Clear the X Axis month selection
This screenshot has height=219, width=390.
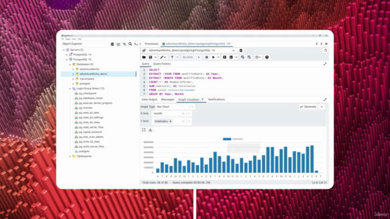tap(183, 114)
